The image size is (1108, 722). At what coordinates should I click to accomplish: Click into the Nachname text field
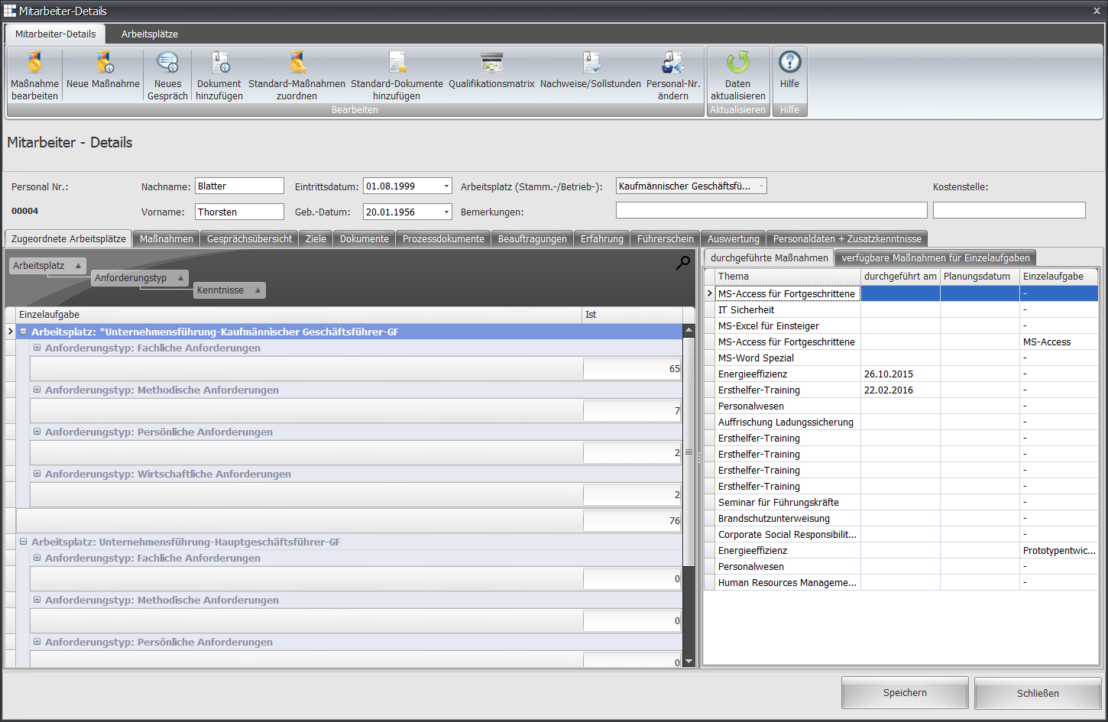coord(239,186)
